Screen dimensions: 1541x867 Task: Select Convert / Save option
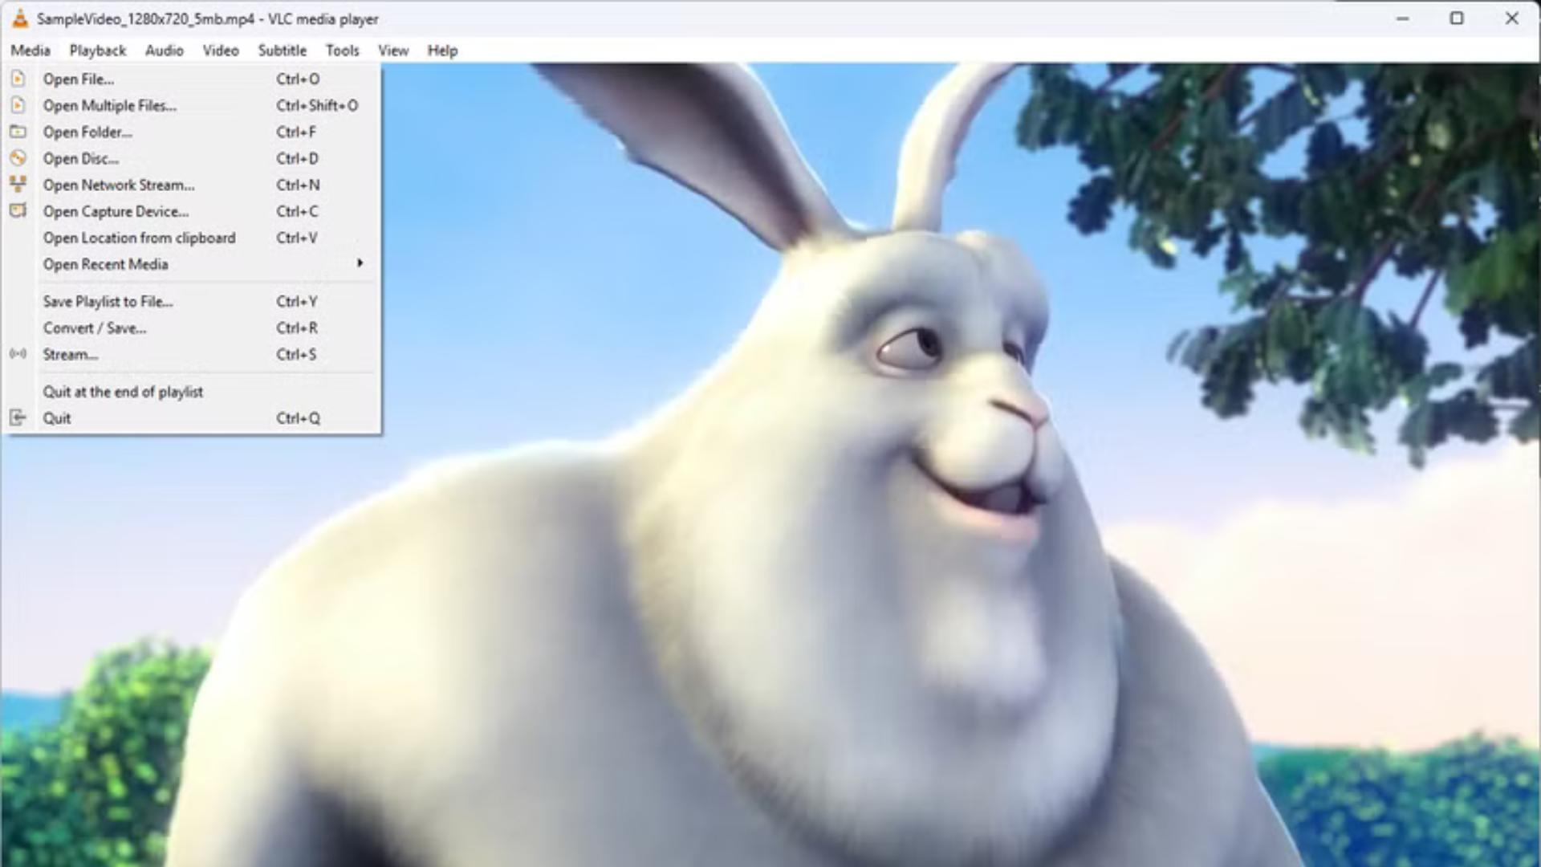tap(95, 328)
